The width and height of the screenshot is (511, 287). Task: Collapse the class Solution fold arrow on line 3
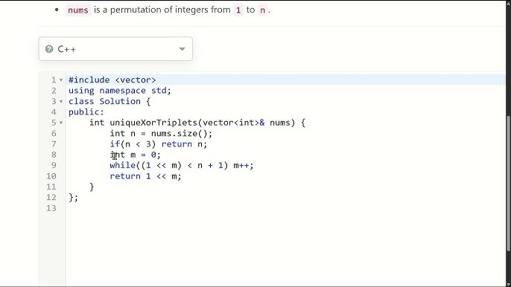pyautogui.click(x=61, y=102)
